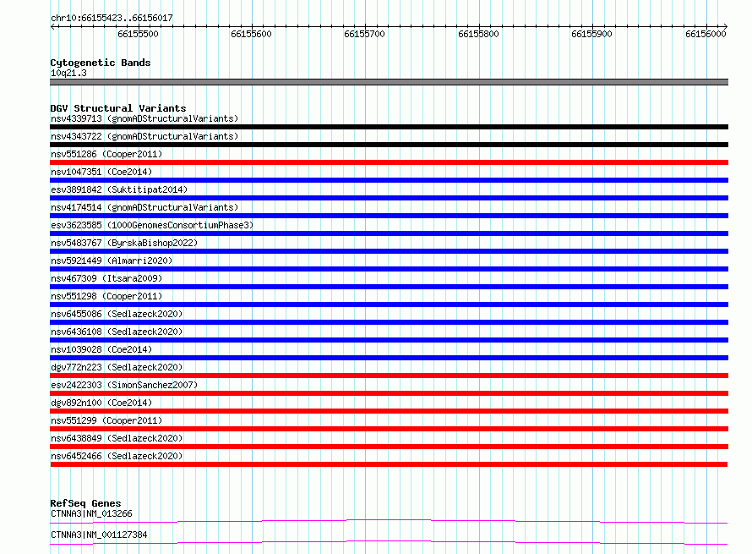Click the blue bar of nsv6455086
Viewport: 752px width, 554px height.
[389, 322]
